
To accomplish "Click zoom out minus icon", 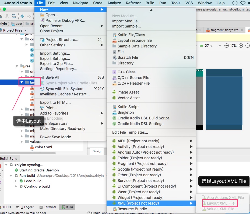I will click(226, 46).
